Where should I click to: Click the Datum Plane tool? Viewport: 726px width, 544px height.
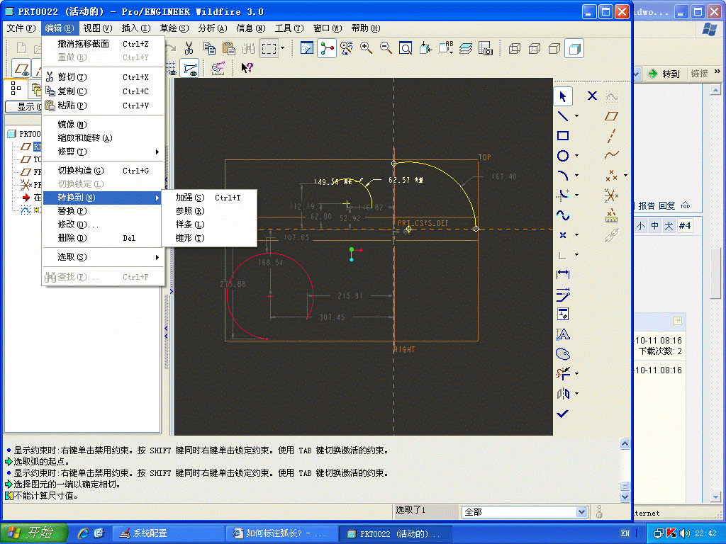[612, 116]
